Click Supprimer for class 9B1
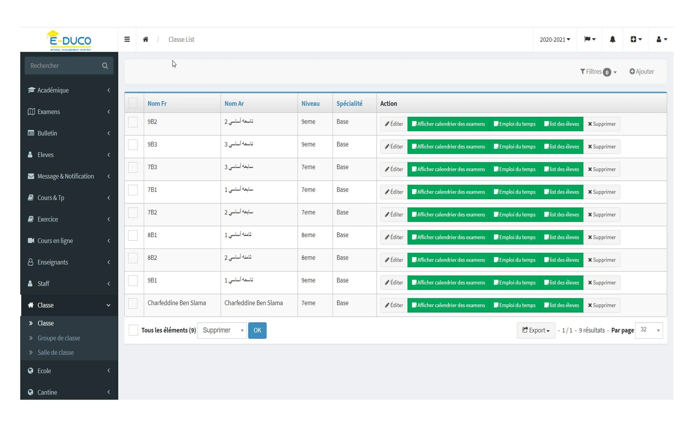This screenshot has width=693, height=423. pos(602,282)
